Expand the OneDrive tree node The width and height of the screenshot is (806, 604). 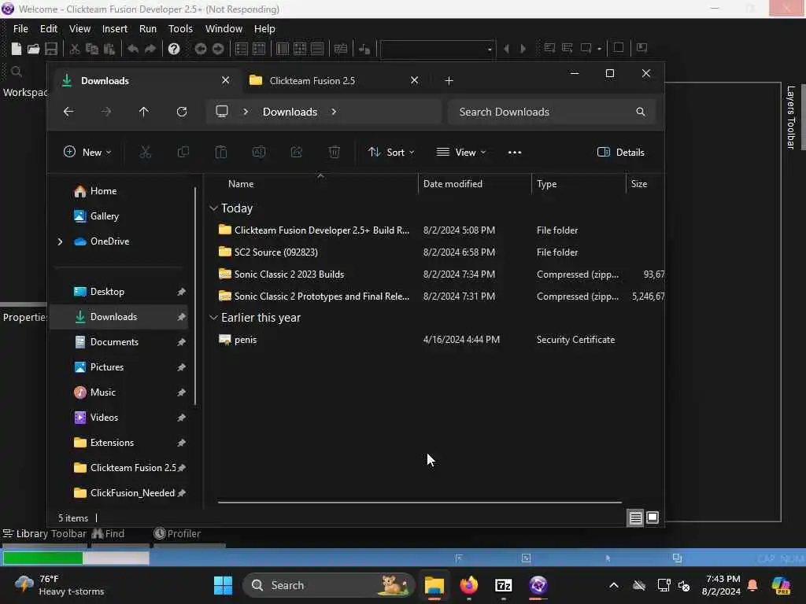point(60,241)
